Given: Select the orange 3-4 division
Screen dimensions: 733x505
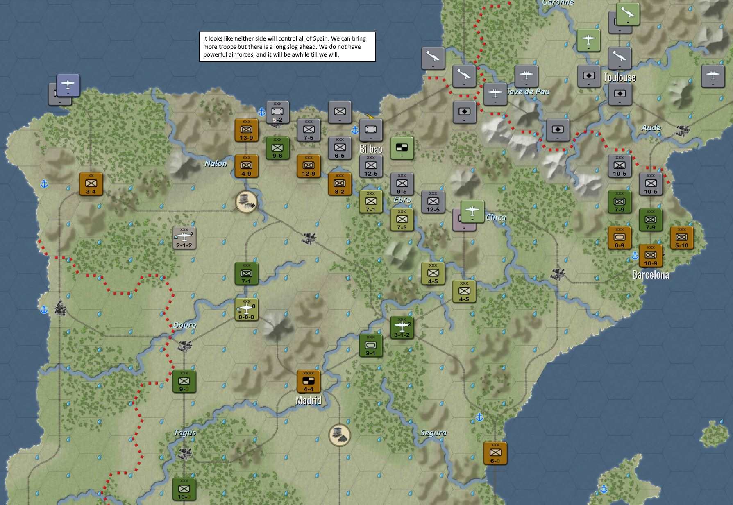Looking at the screenshot, I should click(91, 184).
